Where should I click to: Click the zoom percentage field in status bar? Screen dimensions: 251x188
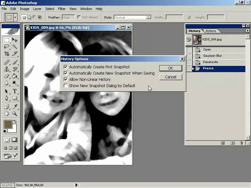8,185
